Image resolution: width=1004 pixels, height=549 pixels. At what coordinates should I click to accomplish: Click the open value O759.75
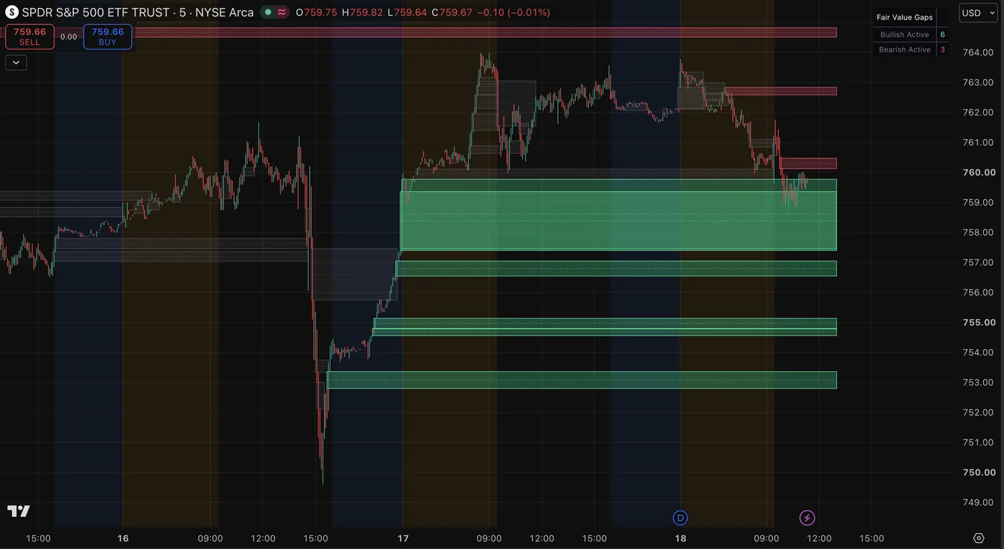[316, 12]
